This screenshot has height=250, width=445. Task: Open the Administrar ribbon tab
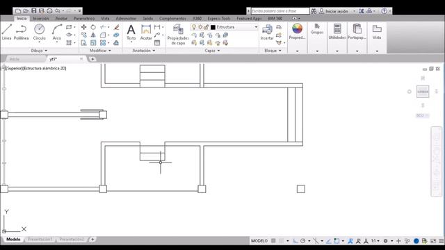point(126,19)
